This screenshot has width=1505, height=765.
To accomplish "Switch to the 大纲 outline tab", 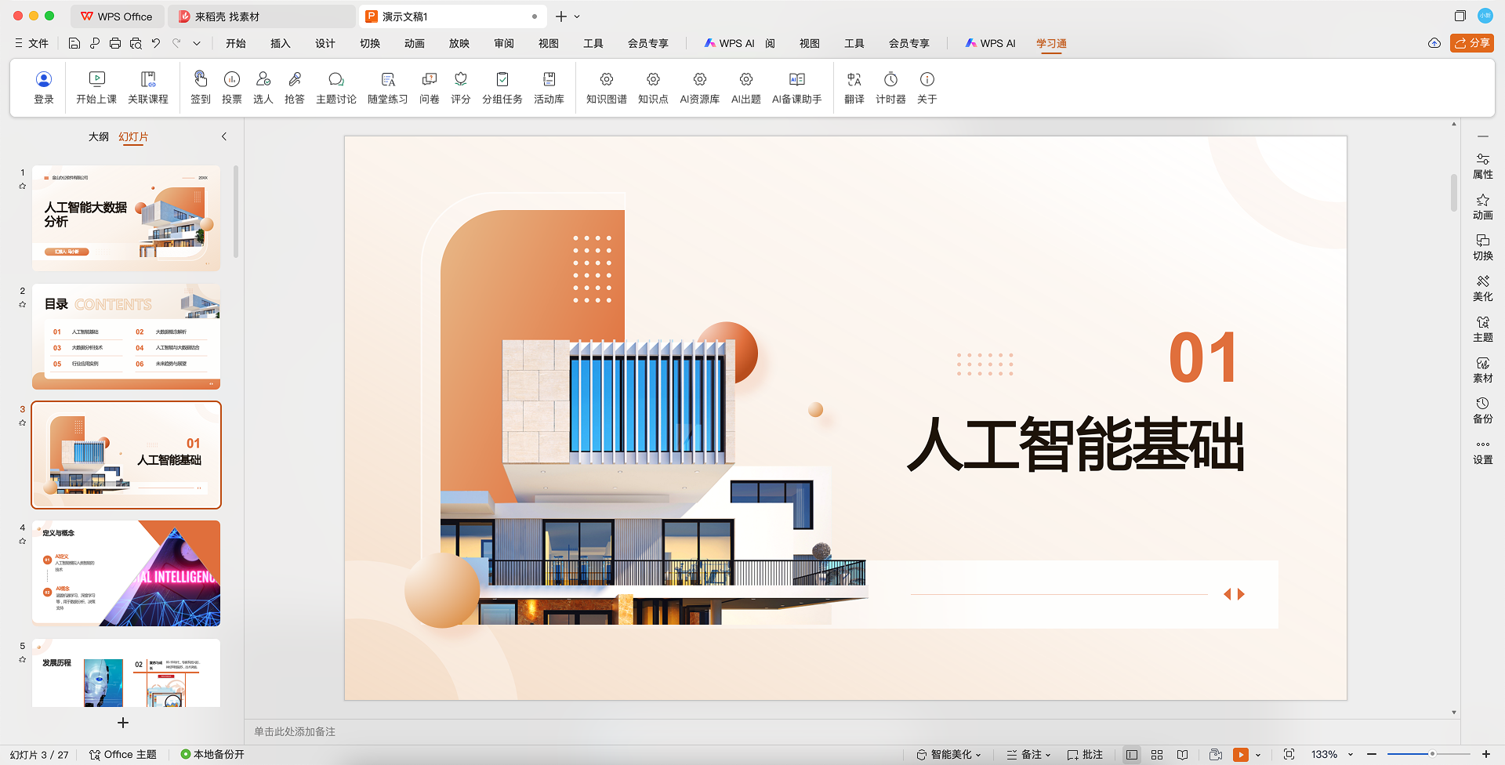I will [99, 136].
